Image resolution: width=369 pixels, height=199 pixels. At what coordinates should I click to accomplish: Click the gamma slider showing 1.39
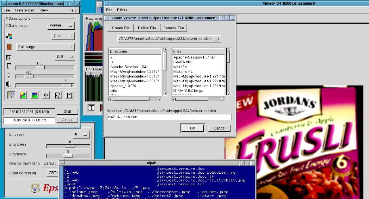pyautogui.click(x=40, y=68)
